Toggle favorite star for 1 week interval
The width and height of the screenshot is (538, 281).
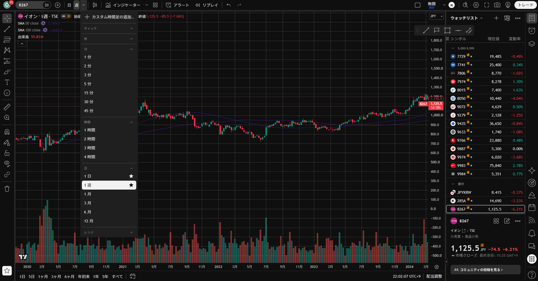131,185
